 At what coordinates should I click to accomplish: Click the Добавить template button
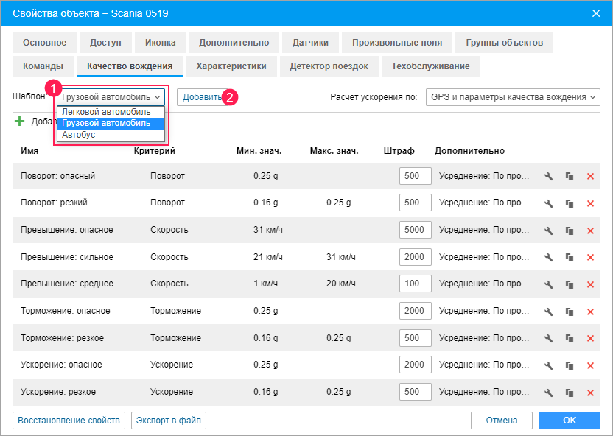(x=201, y=97)
